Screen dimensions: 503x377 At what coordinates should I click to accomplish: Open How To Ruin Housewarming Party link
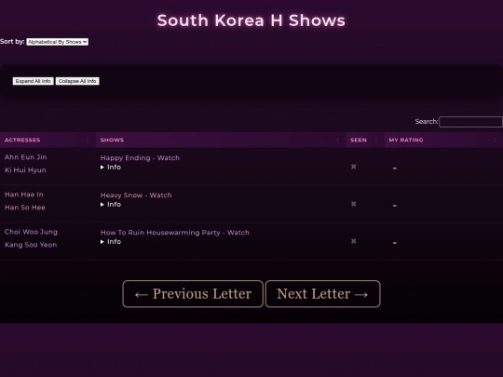pos(175,233)
